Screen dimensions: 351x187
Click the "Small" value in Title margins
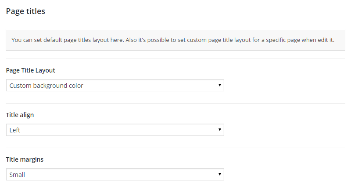tap(17, 175)
